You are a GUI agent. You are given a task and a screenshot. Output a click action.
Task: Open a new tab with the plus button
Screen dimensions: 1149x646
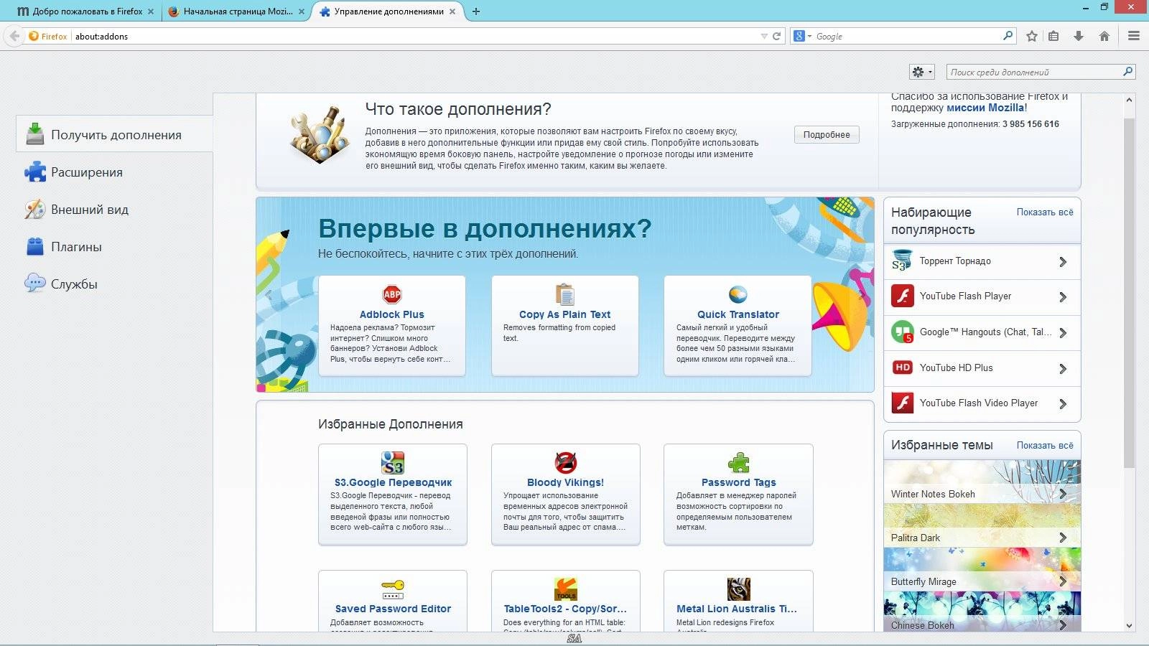476,11
